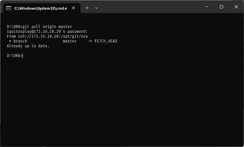Minimize the terminal window
Viewport: 244px width, 147px height.
[207, 7]
